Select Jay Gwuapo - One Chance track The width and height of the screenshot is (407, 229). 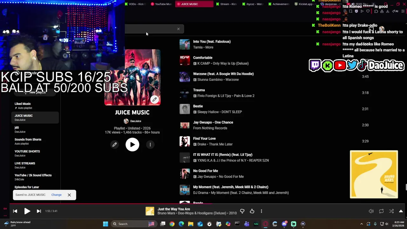[213, 122]
